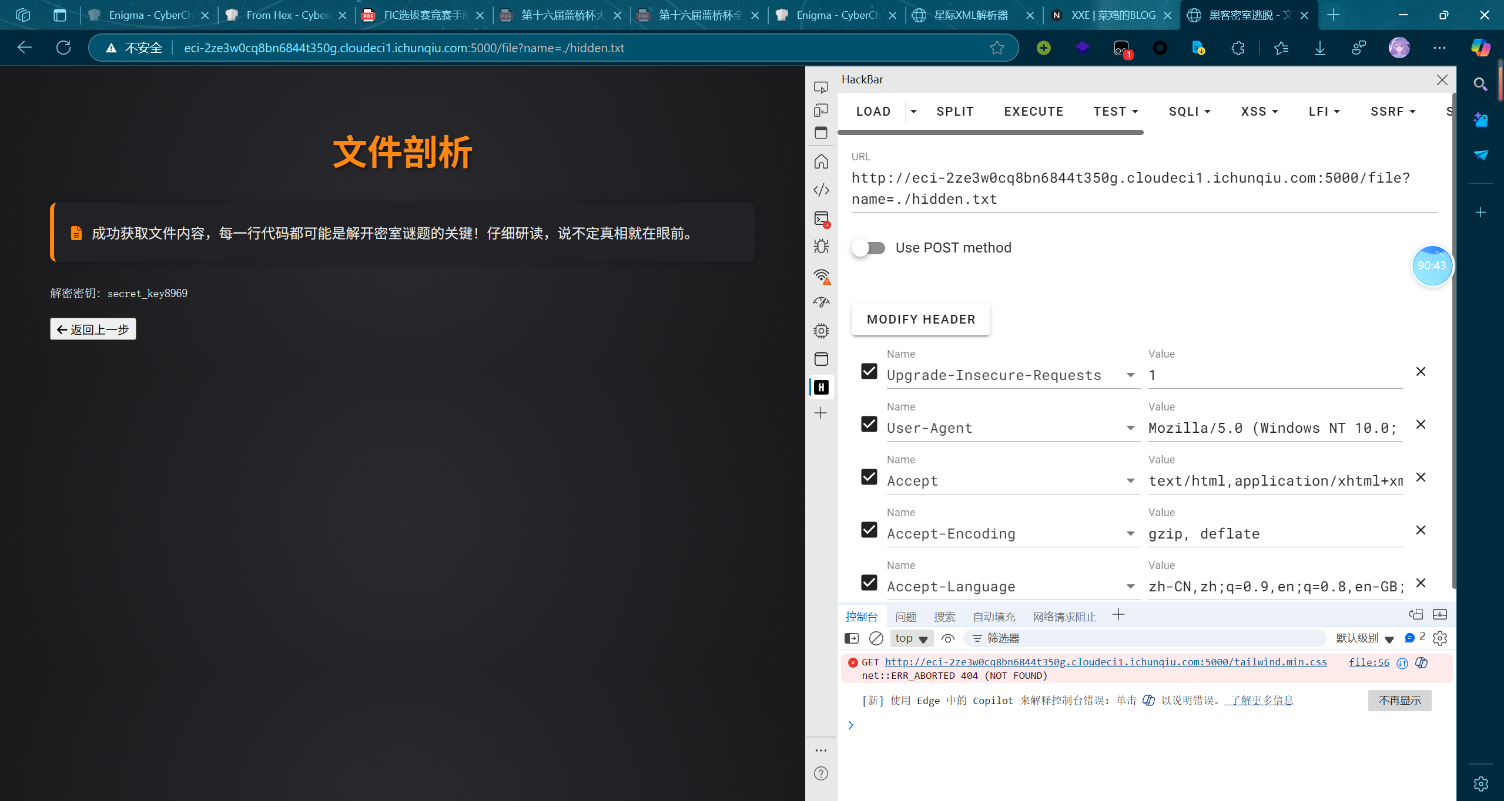Screen dimensions: 1504x801
Task: Open the HackBar panel icon in sidebar
Action: [x=821, y=387]
